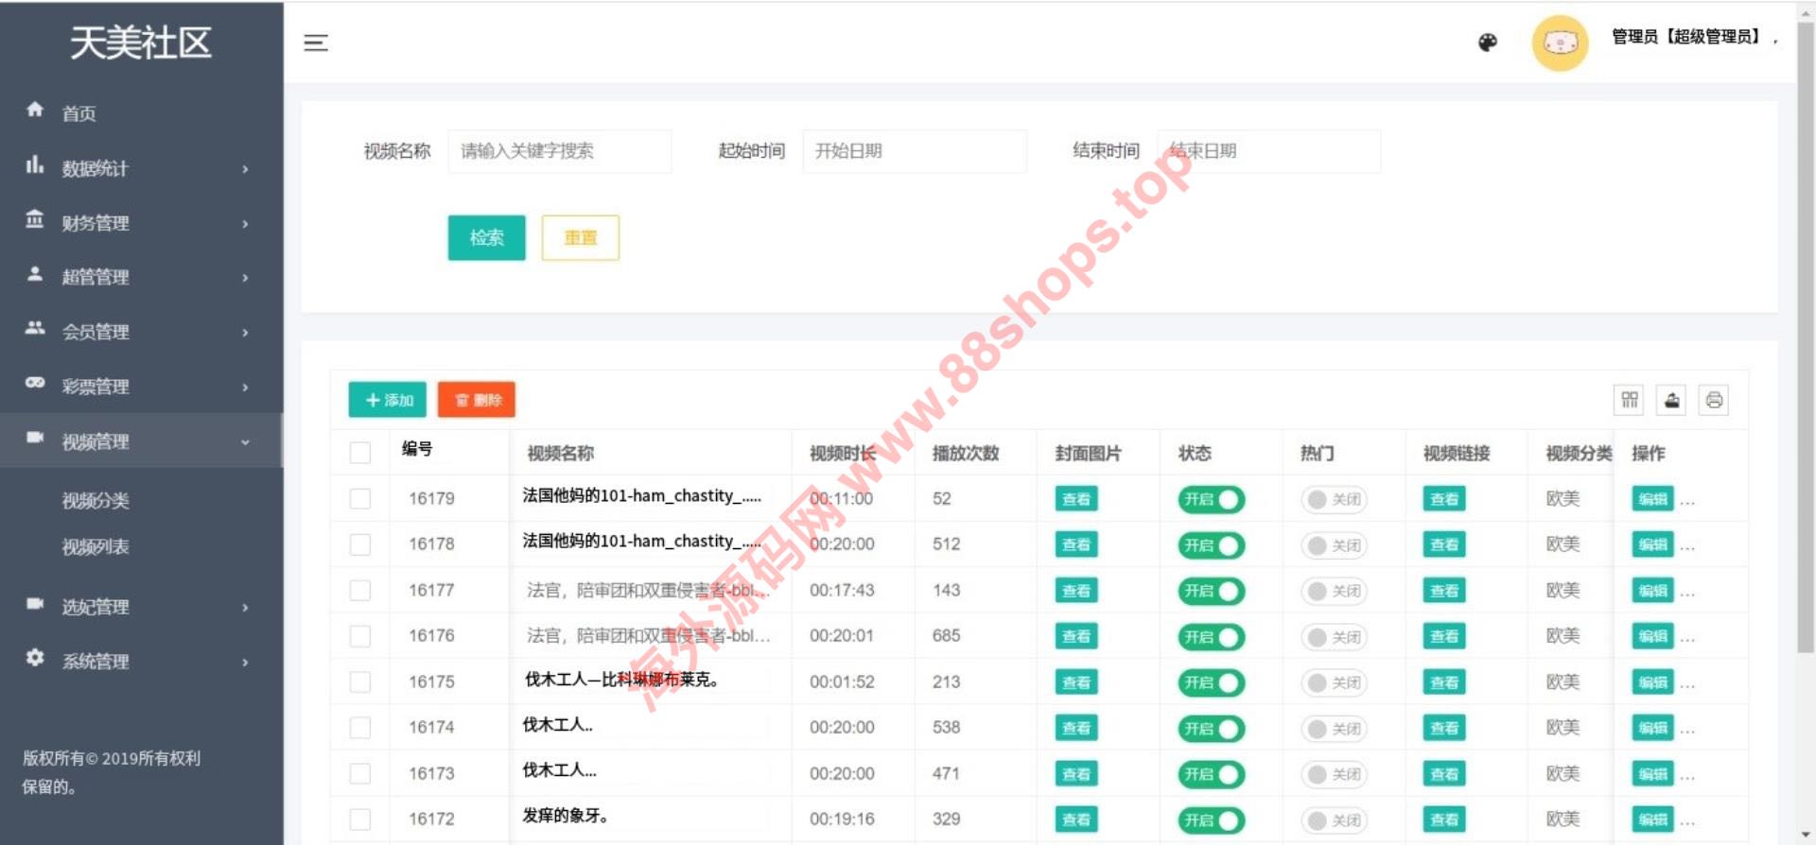Open 视频列表 submenu item

96,546
